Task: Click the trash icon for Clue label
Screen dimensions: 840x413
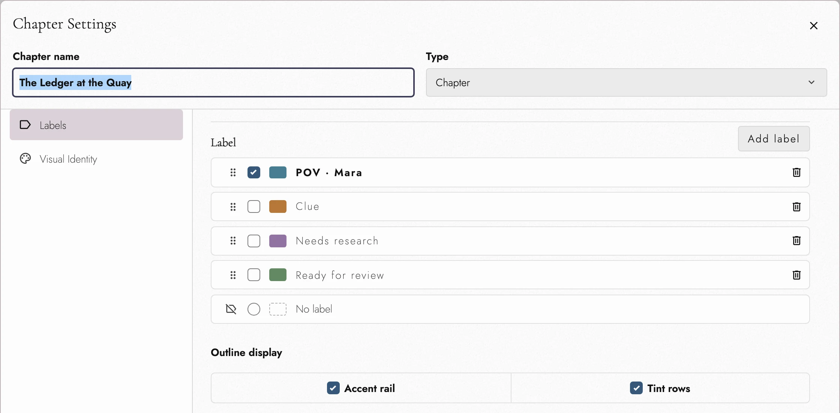Action: click(796, 207)
